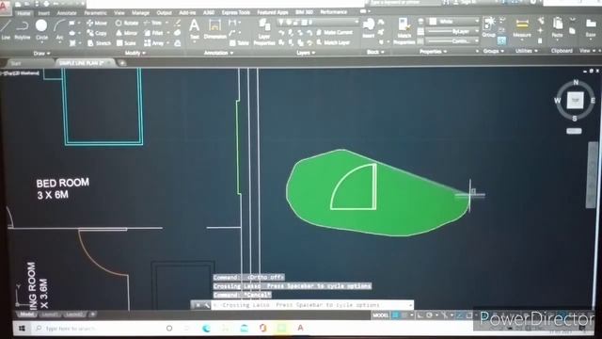Click the ViewCube top face
Viewport: 602px width, 339px height.
(x=575, y=101)
